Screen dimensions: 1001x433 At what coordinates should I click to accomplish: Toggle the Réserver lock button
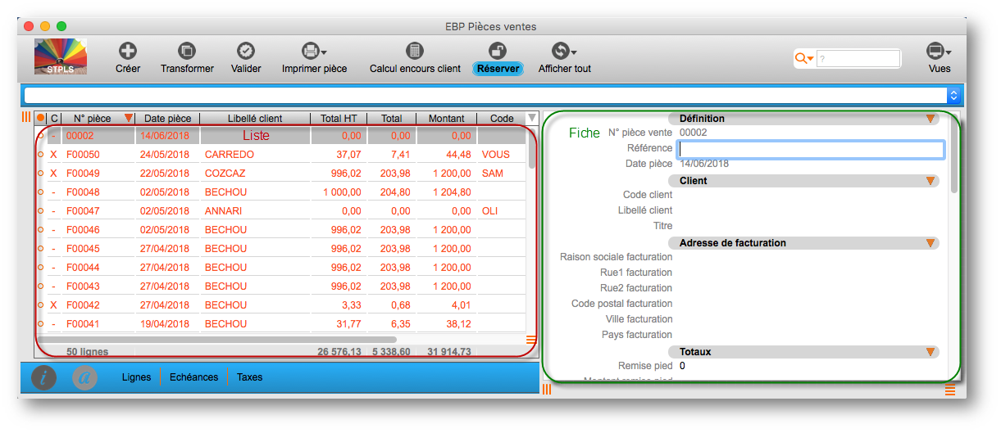[498, 52]
